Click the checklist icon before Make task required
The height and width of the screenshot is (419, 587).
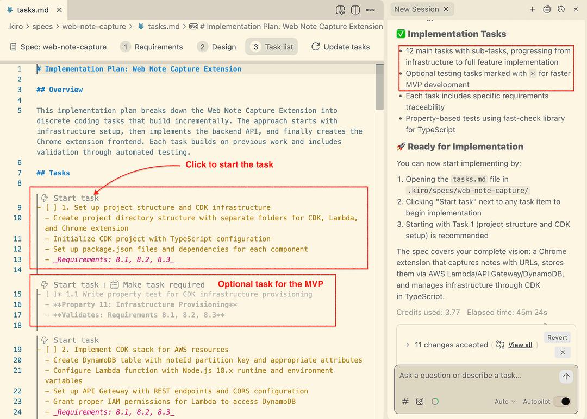[x=114, y=285]
